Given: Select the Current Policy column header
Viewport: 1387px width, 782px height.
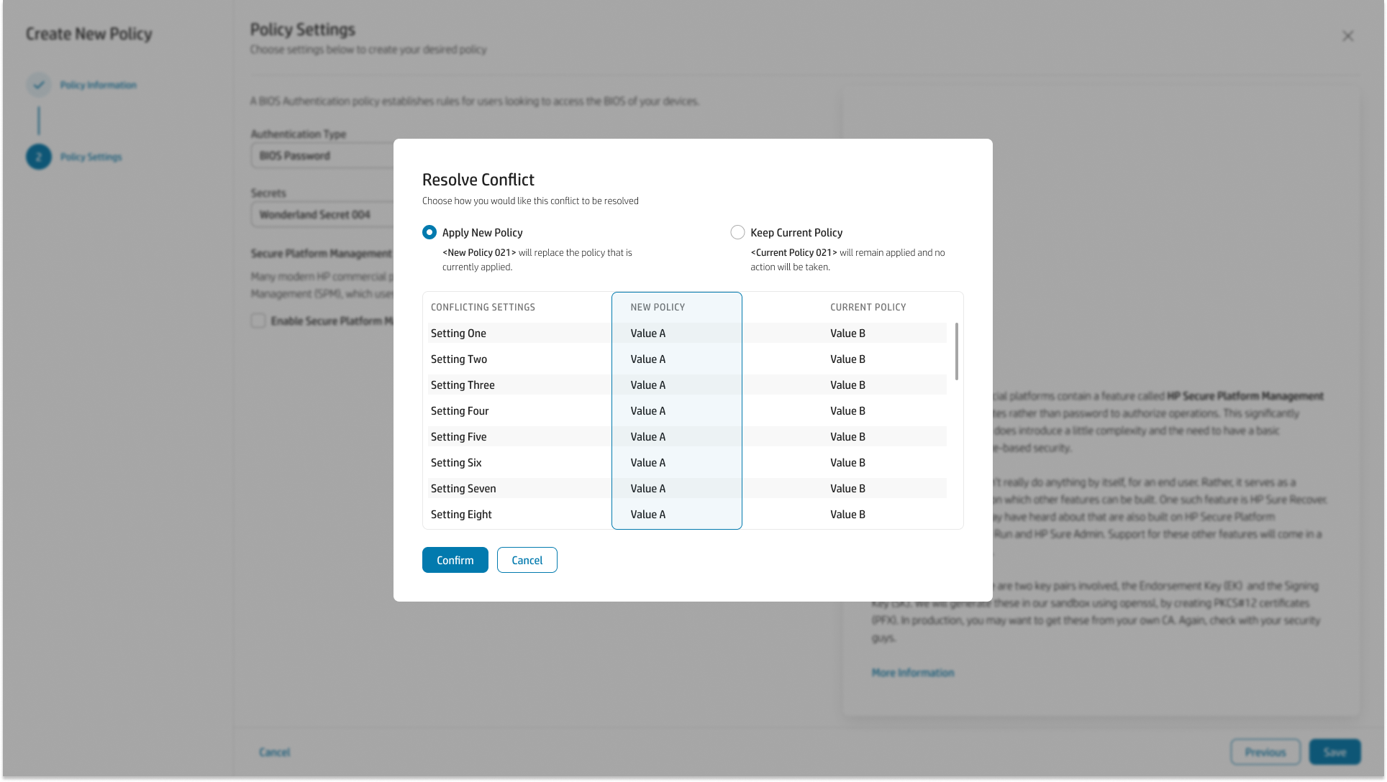Looking at the screenshot, I should (x=868, y=307).
